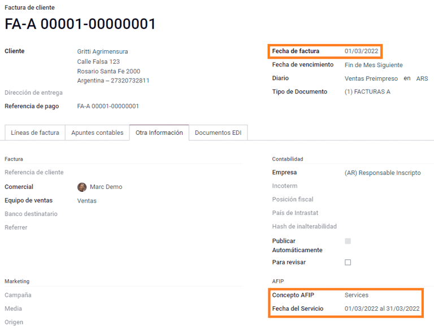Switch to the Apuntes contables tab

pos(97,133)
